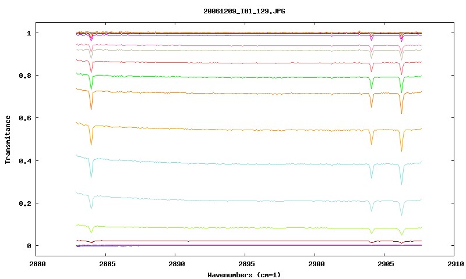Viewport: 466px width, 279px height.
Task: Click the x-axis tick label 2885
Action: coord(107,264)
